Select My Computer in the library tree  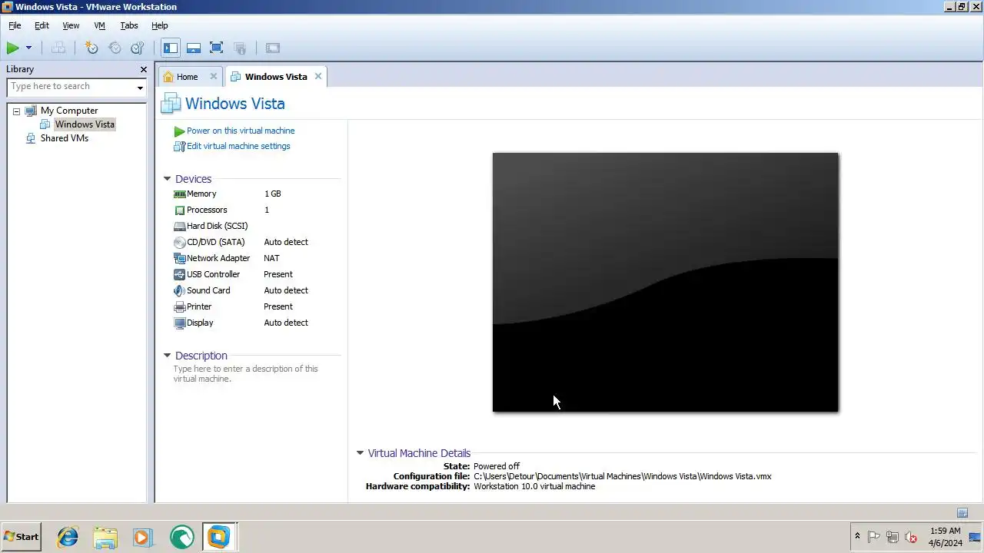coord(69,111)
